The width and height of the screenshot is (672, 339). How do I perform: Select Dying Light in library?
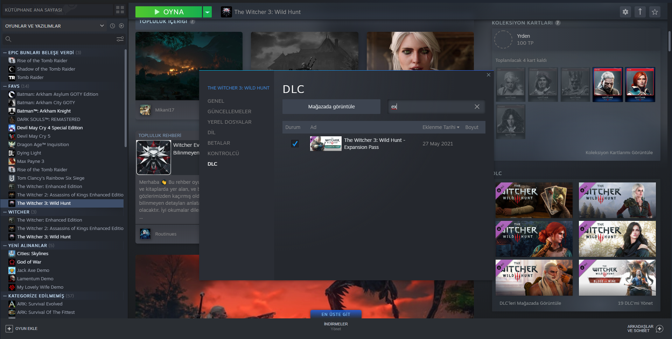(29, 153)
